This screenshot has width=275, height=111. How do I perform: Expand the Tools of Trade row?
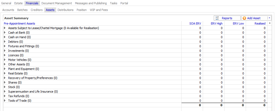click(x=5, y=101)
